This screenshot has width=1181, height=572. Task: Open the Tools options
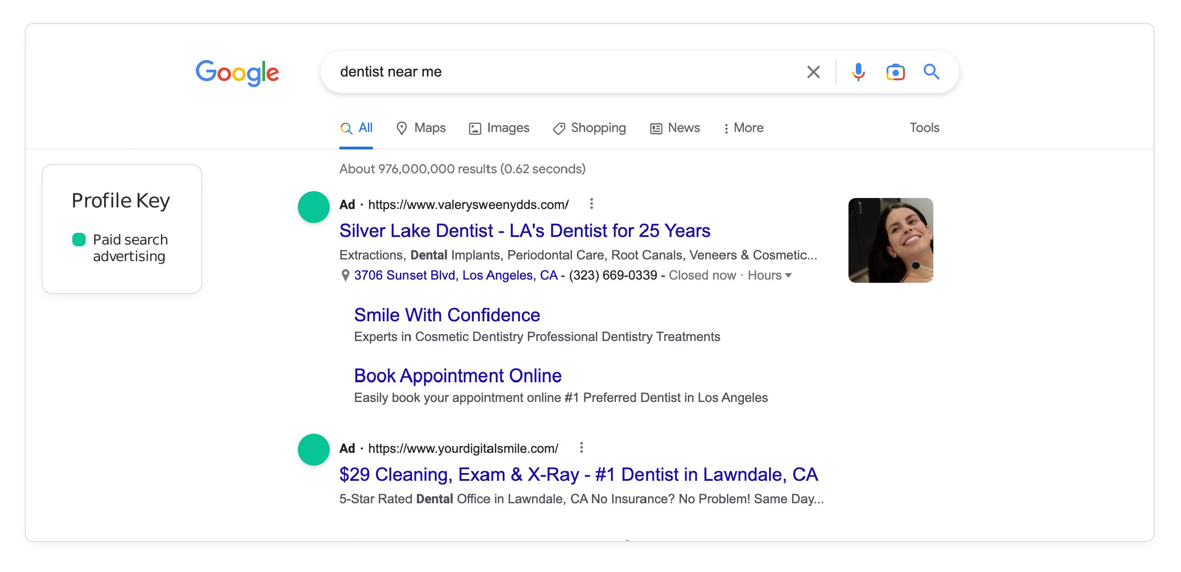click(925, 128)
